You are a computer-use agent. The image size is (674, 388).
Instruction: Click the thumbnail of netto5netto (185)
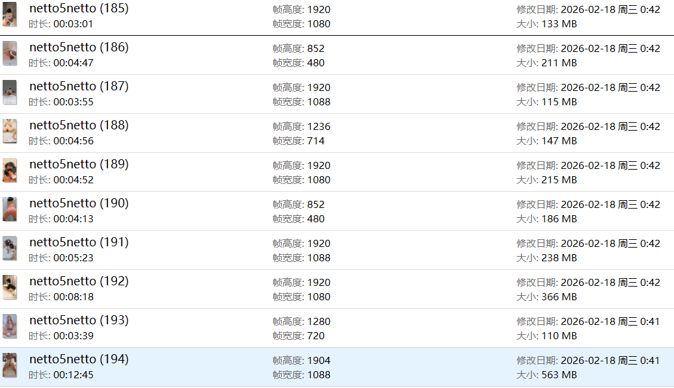pyautogui.click(x=10, y=14)
